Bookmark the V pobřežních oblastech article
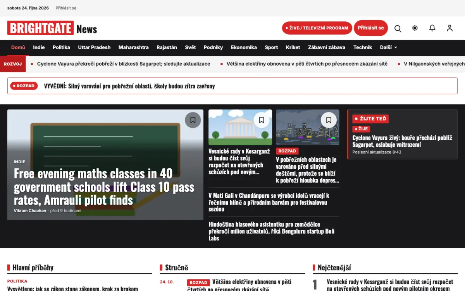This screenshot has width=465, height=291. click(x=329, y=120)
